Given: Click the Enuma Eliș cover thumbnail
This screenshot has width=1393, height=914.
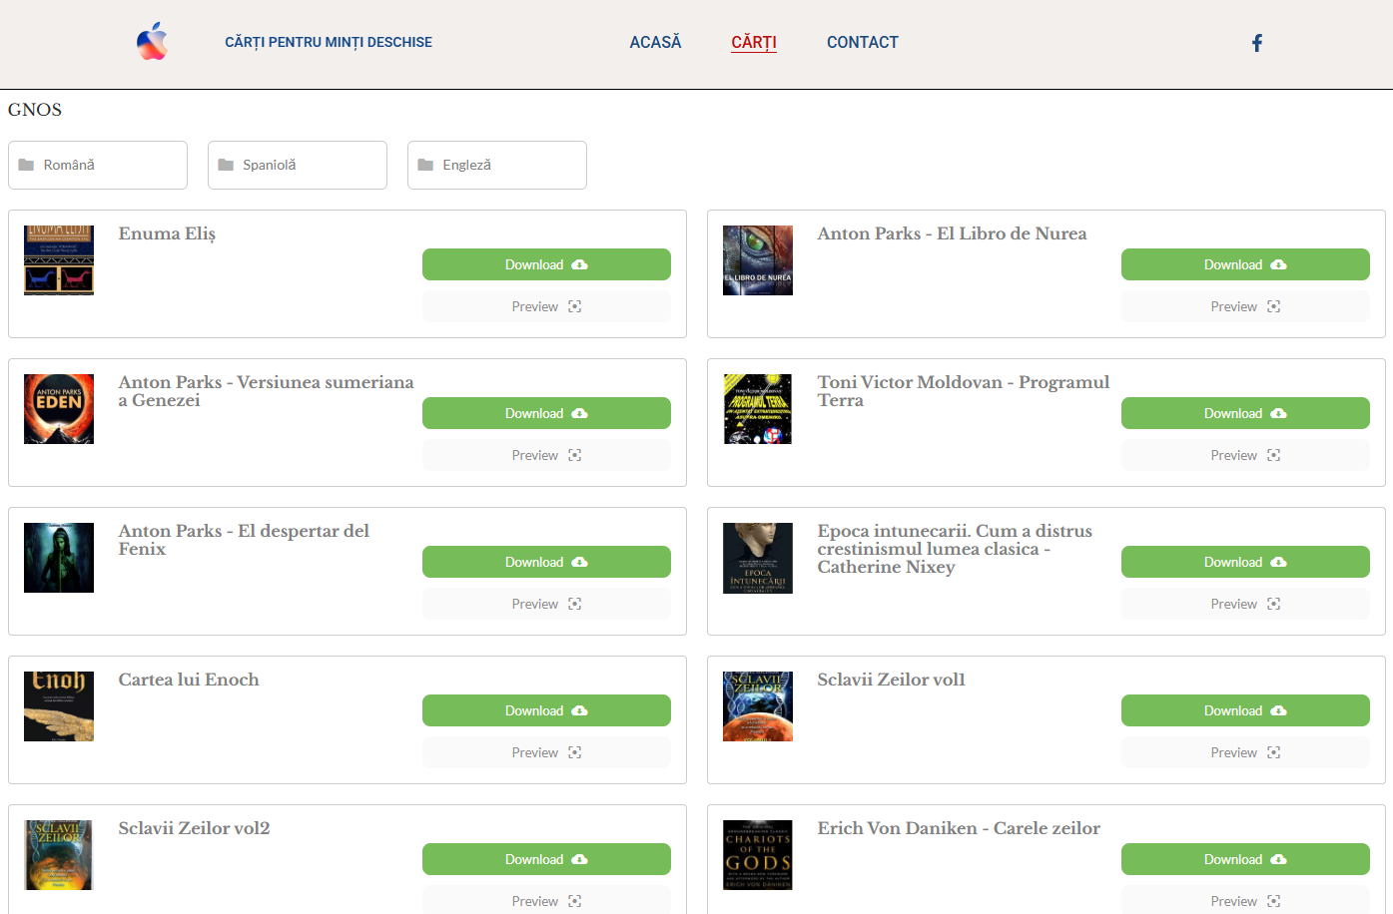Looking at the screenshot, I should coord(59,260).
